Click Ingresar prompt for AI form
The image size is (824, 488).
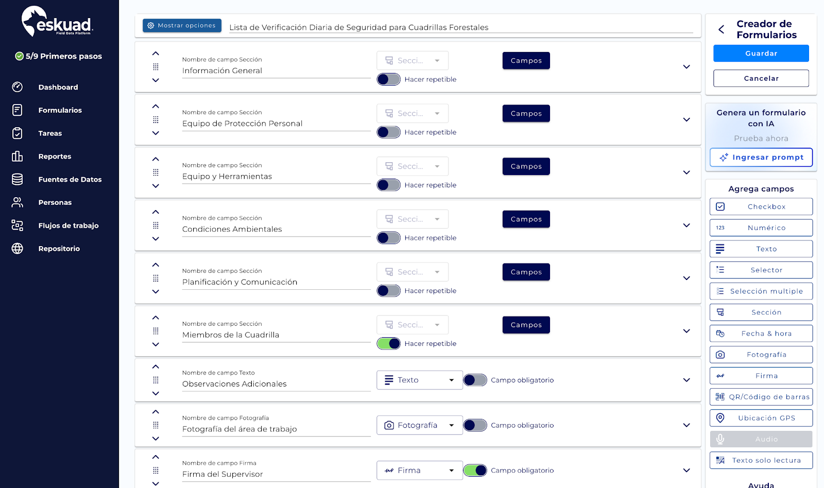point(761,157)
